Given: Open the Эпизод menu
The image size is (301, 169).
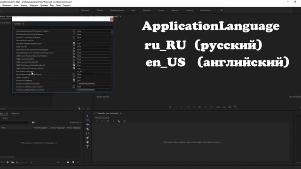Looking at the screenshot, I should pos(24,5).
